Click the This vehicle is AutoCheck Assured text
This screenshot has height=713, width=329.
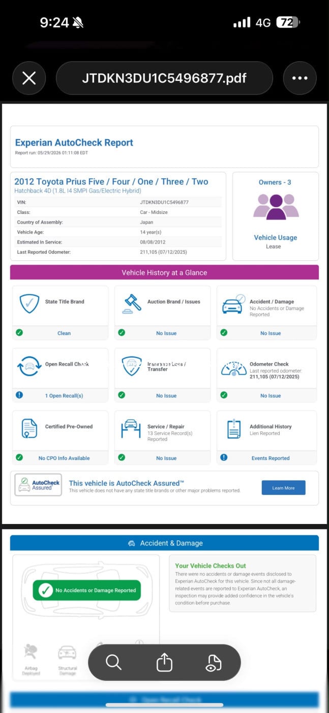[x=127, y=483]
